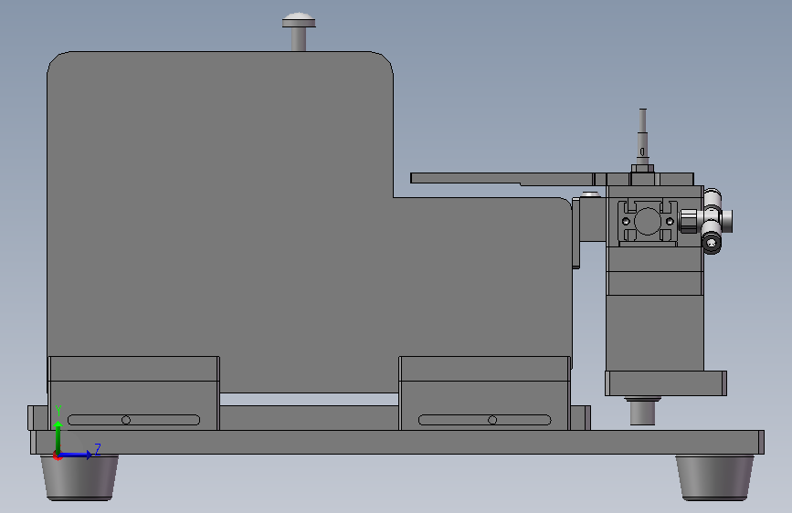Select the blue Z axis arrow

point(76,455)
